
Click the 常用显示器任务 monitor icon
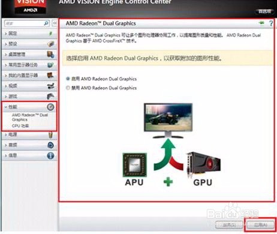pos(50,65)
